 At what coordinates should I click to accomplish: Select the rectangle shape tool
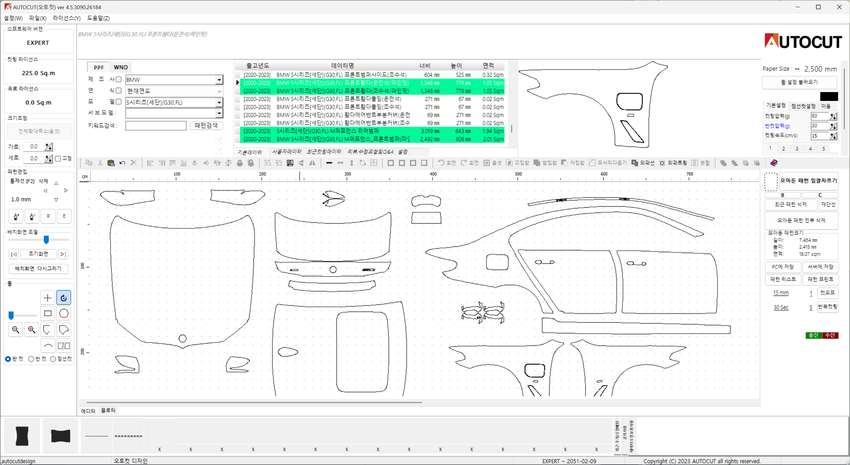tap(48, 313)
